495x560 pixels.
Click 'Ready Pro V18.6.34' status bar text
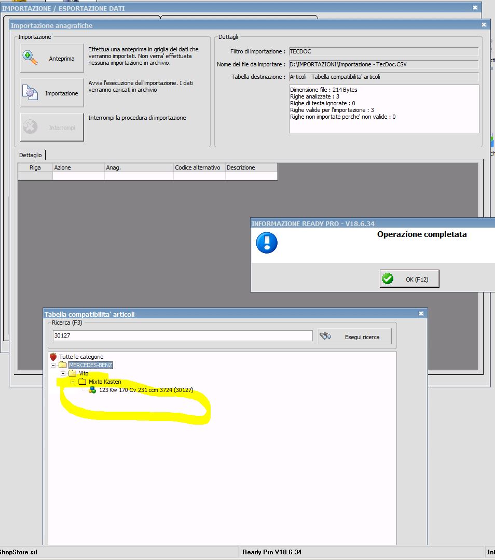tap(272, 552)
